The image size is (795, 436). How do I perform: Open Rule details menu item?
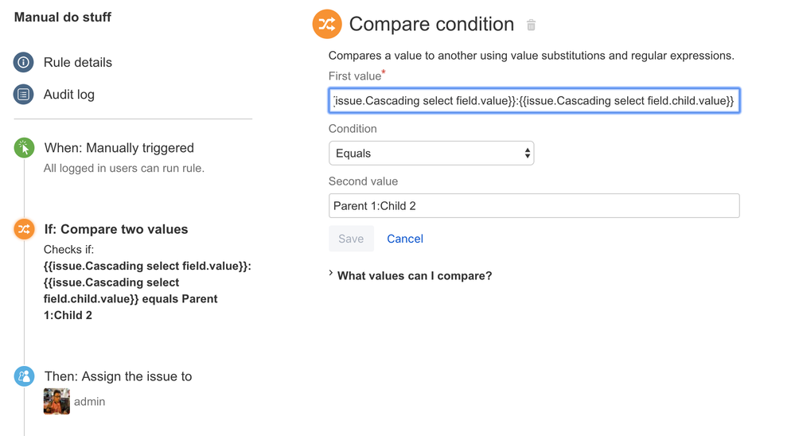(78, 62)
